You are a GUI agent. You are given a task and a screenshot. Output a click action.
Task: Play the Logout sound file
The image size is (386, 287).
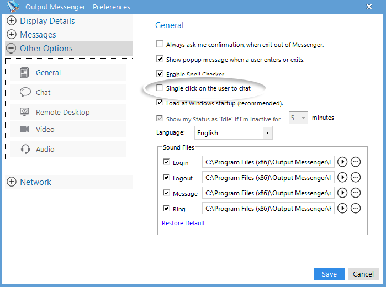point(342,178)
